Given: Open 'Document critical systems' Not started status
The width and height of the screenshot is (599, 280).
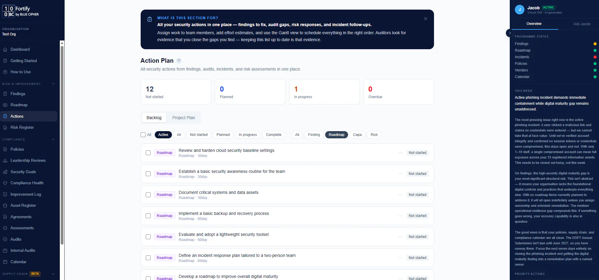Looking at the screenshot, I should pos(417,195).
